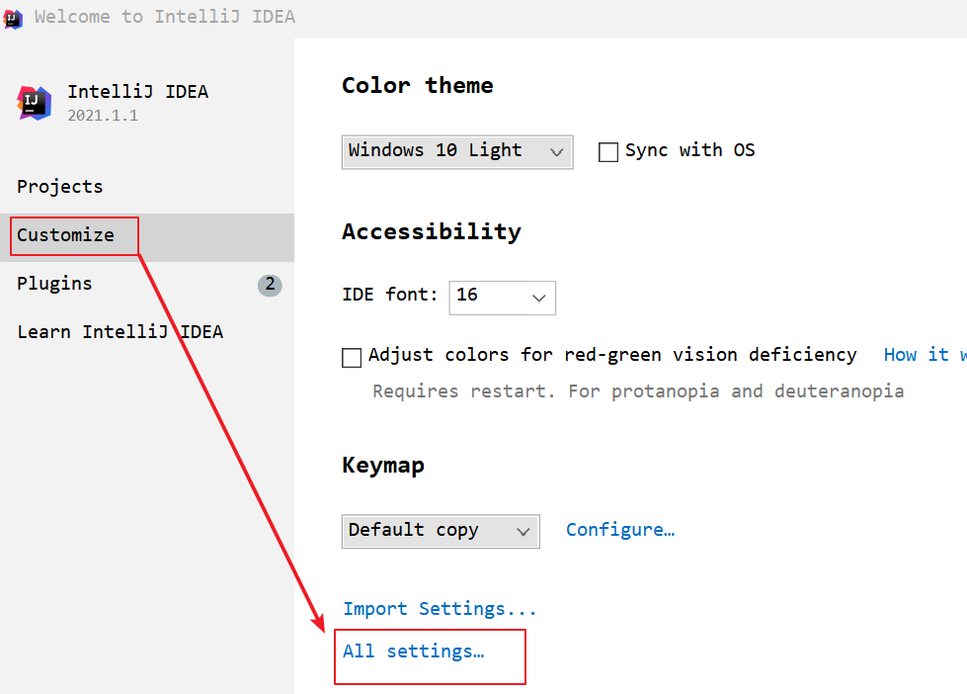The width and height of the screenshot is (967, 694).
Task: Click inside the IDE font value field
Action: (x=484, y=297)
